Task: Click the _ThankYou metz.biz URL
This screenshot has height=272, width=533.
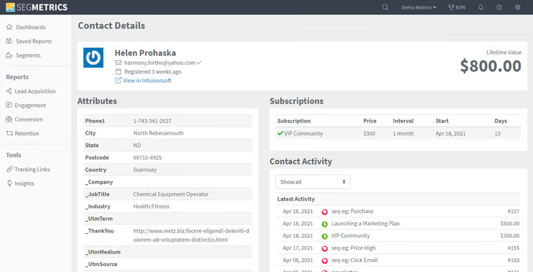Action: [191, 235]
